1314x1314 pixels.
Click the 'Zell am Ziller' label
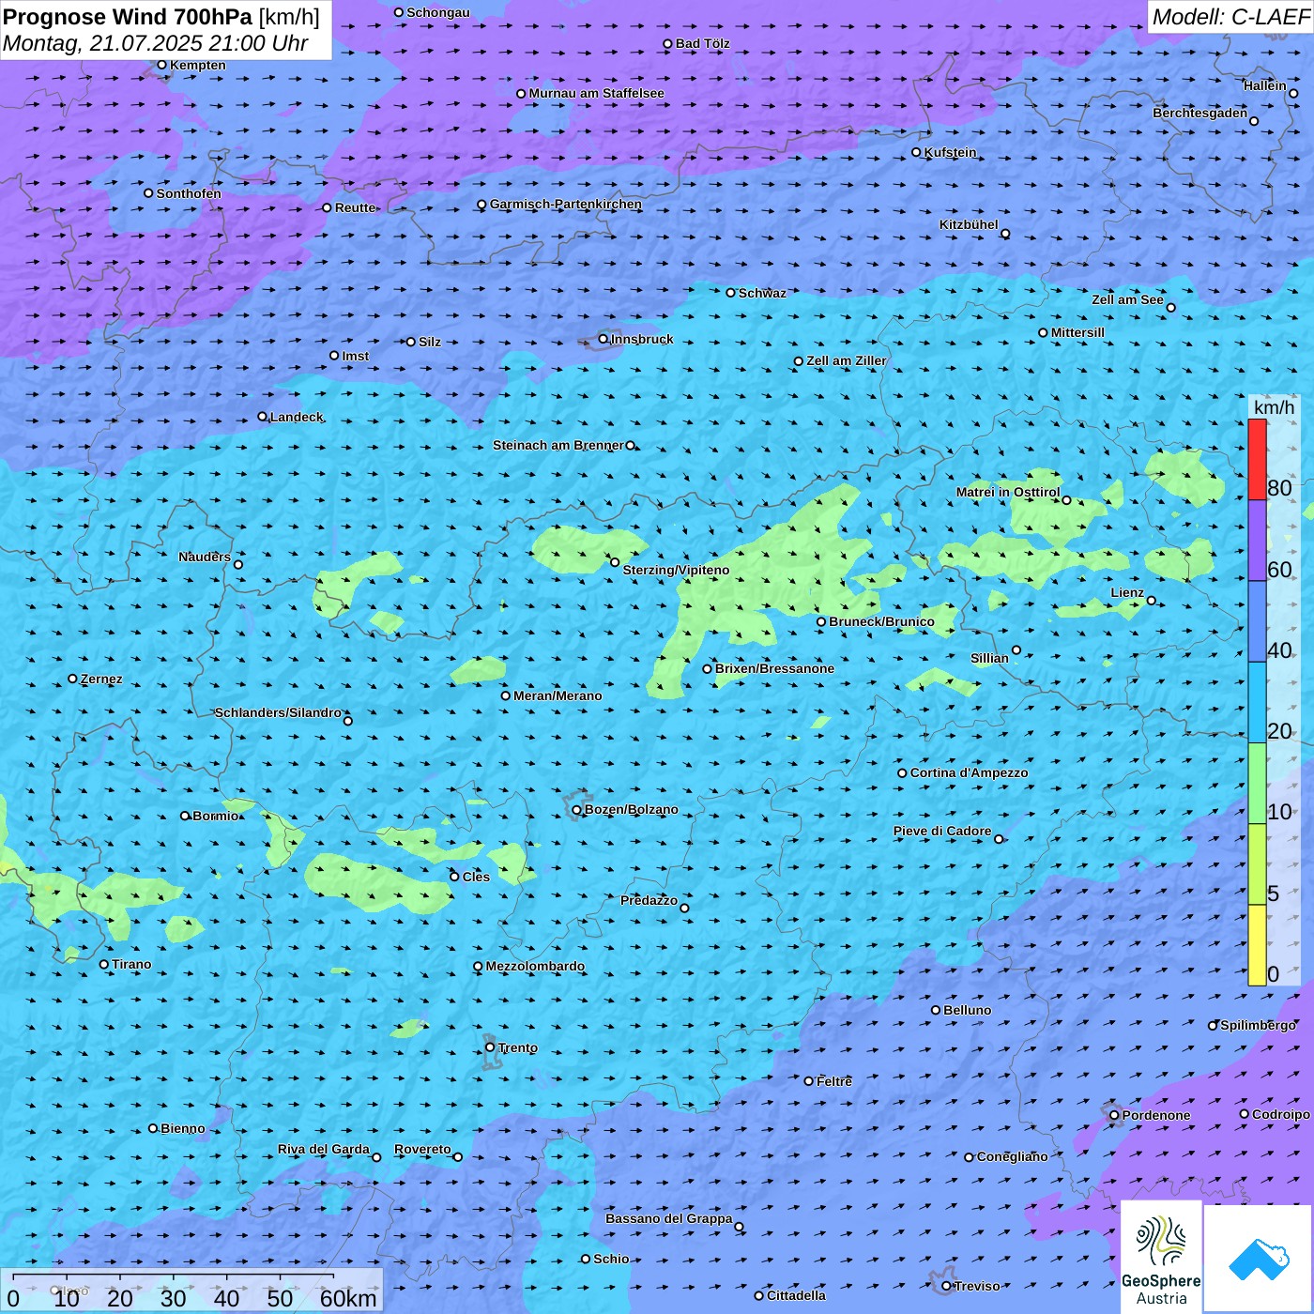tap(847, 360)
